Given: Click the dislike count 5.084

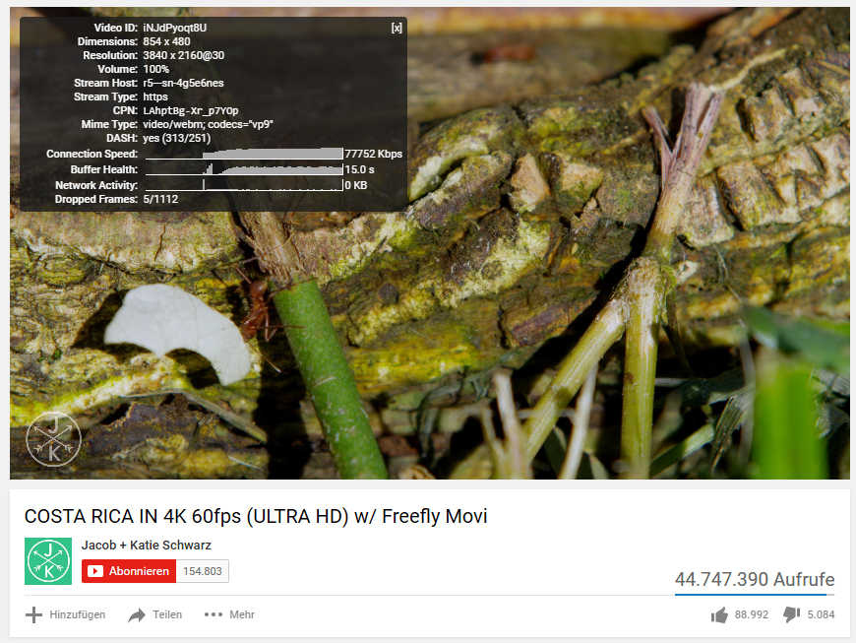Looking at the screenshot, I should point(821,614).
